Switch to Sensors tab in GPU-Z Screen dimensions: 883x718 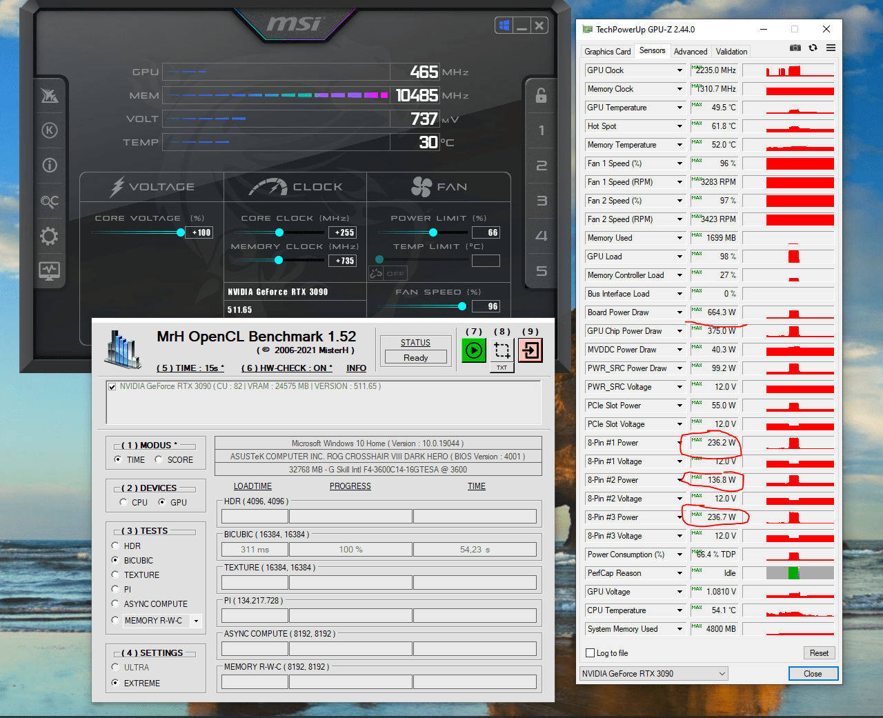(652, 50)
